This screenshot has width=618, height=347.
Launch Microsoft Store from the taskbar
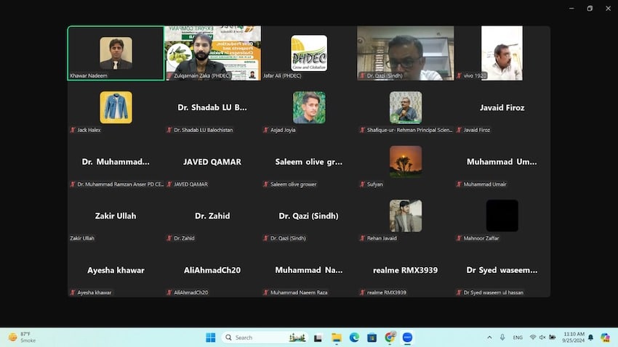(x=372, y=338)
